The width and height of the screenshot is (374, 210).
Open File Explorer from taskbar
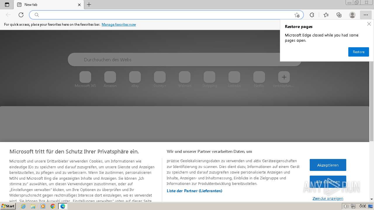(x=33, y=206)
